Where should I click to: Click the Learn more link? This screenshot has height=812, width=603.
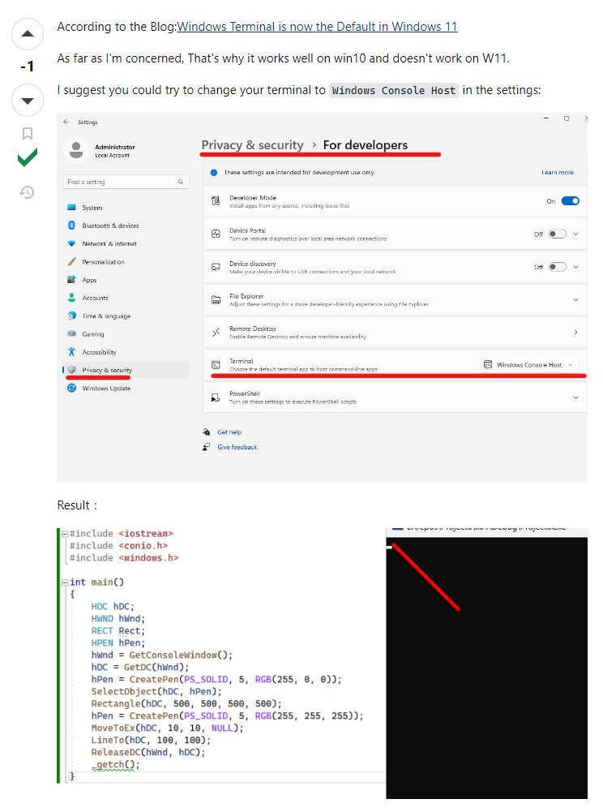click(x=558, y=173)
